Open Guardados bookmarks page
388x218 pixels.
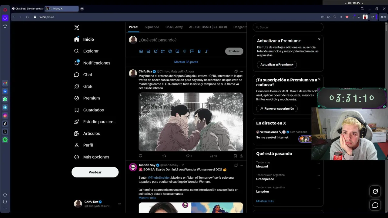tap(89, 110)
